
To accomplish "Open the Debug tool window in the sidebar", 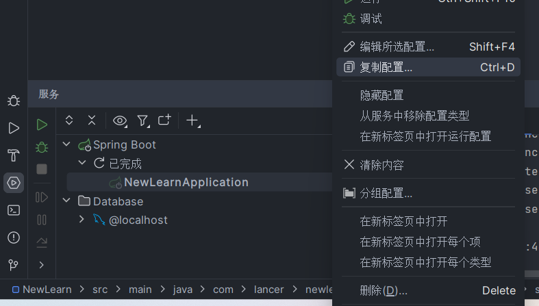I will pos(14,101).
